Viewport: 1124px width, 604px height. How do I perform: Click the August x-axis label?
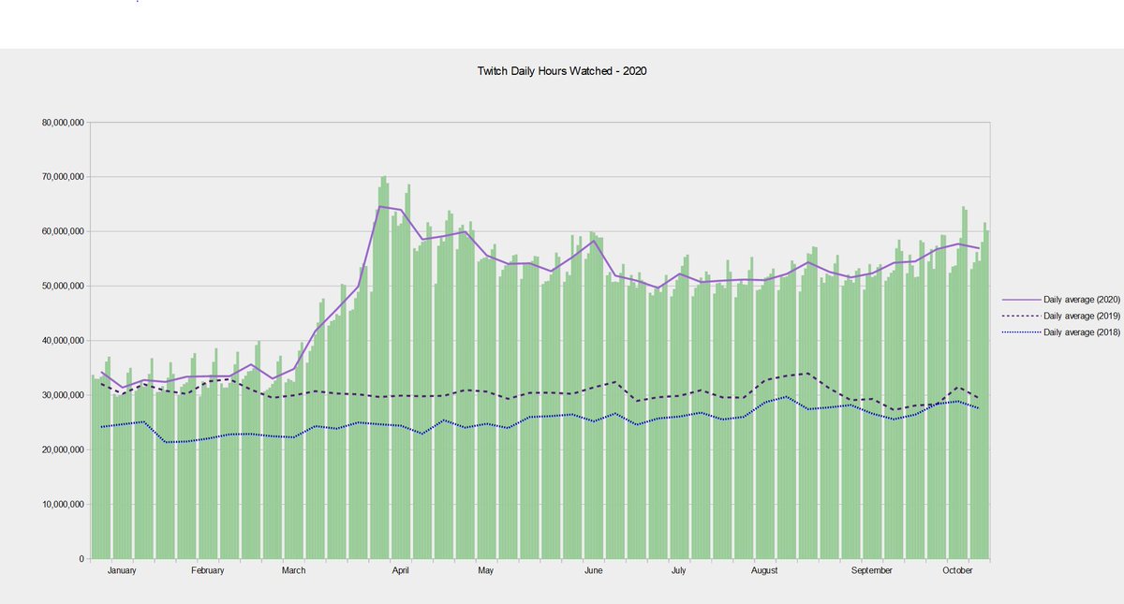[764, 570]
